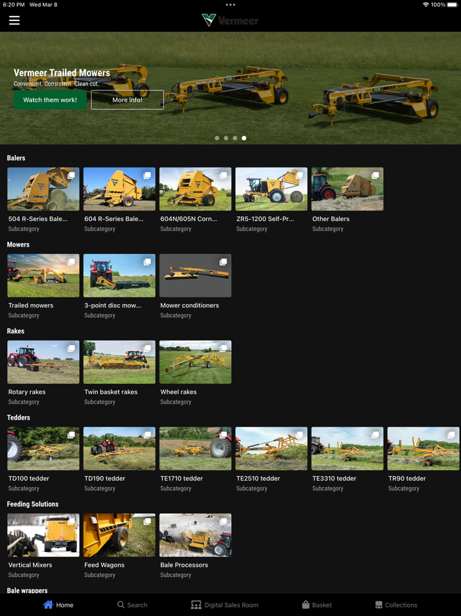Select the fourth carousel page dot
This screenshot has height=616, width=461.
click(x=244, y=138)
